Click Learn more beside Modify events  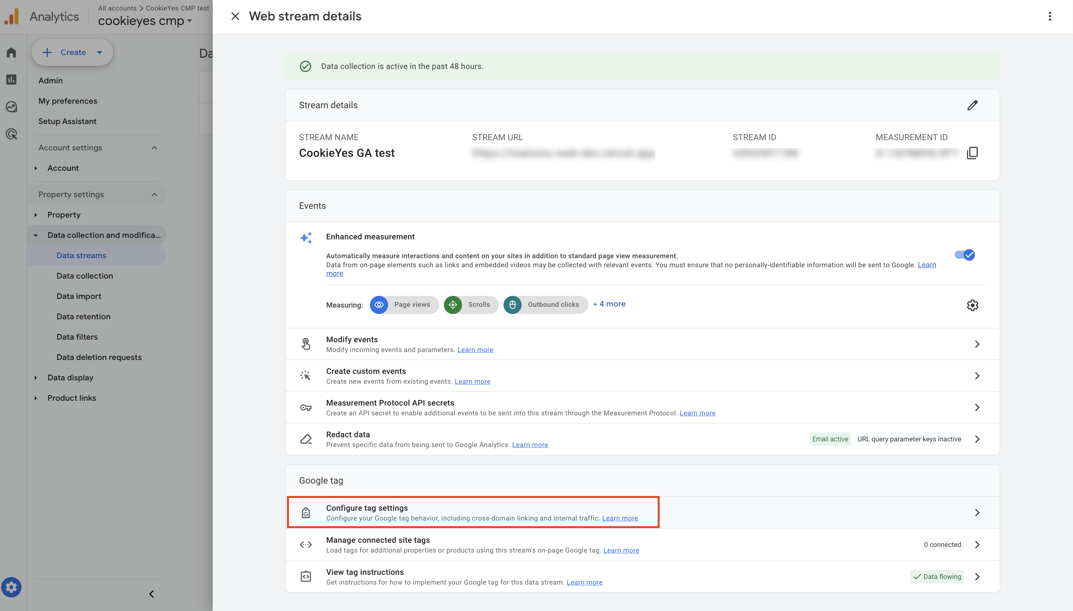pyautogui.click(x=475, y=349)
